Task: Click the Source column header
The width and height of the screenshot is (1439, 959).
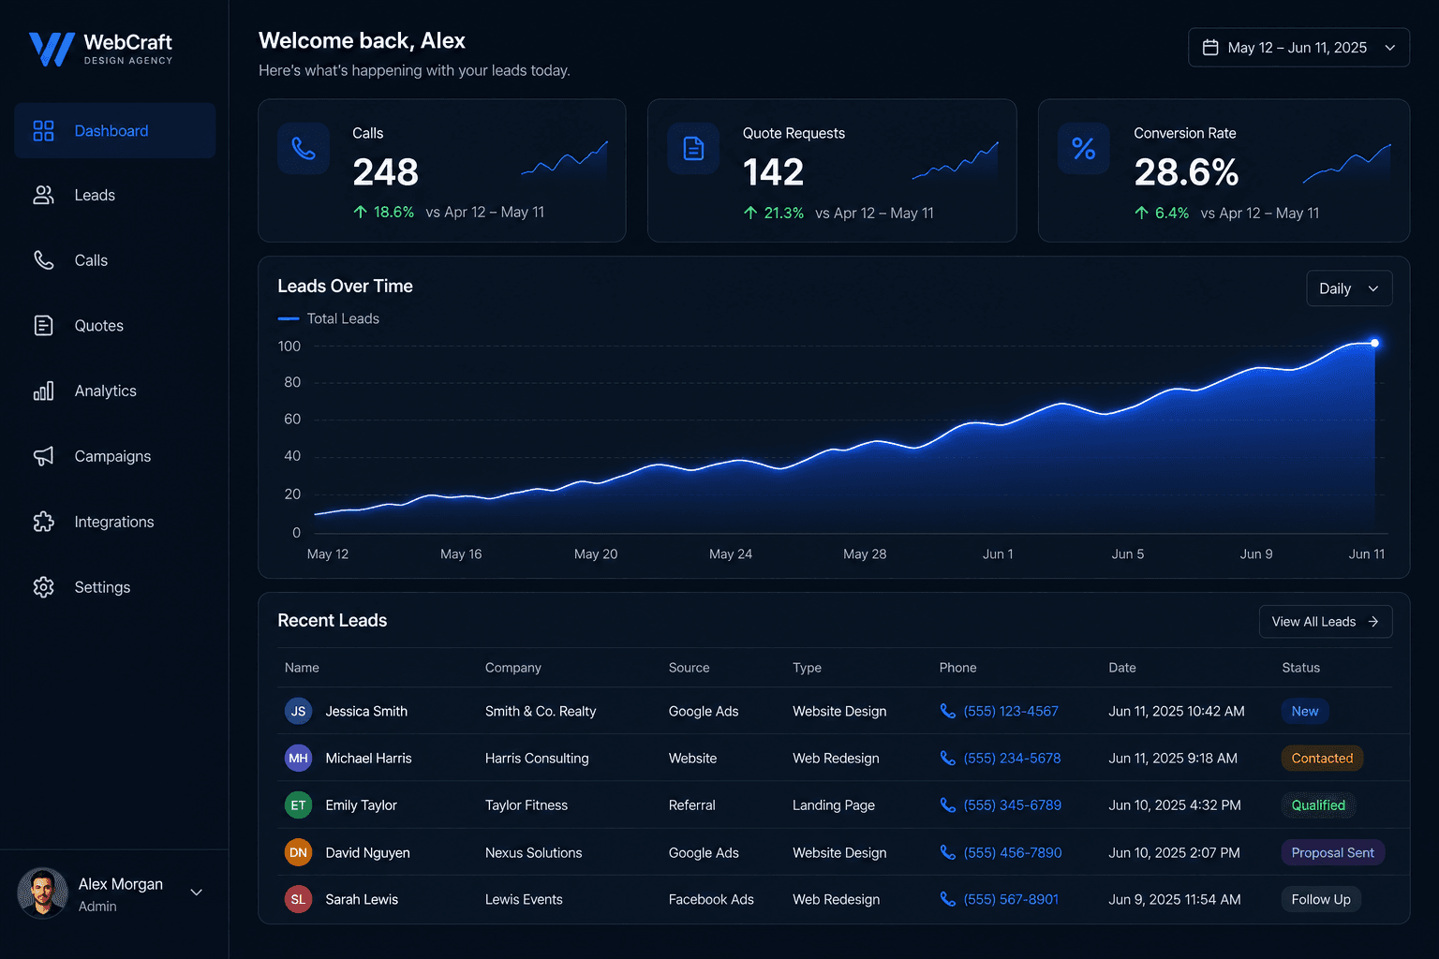Action: (x=689, y=668)
